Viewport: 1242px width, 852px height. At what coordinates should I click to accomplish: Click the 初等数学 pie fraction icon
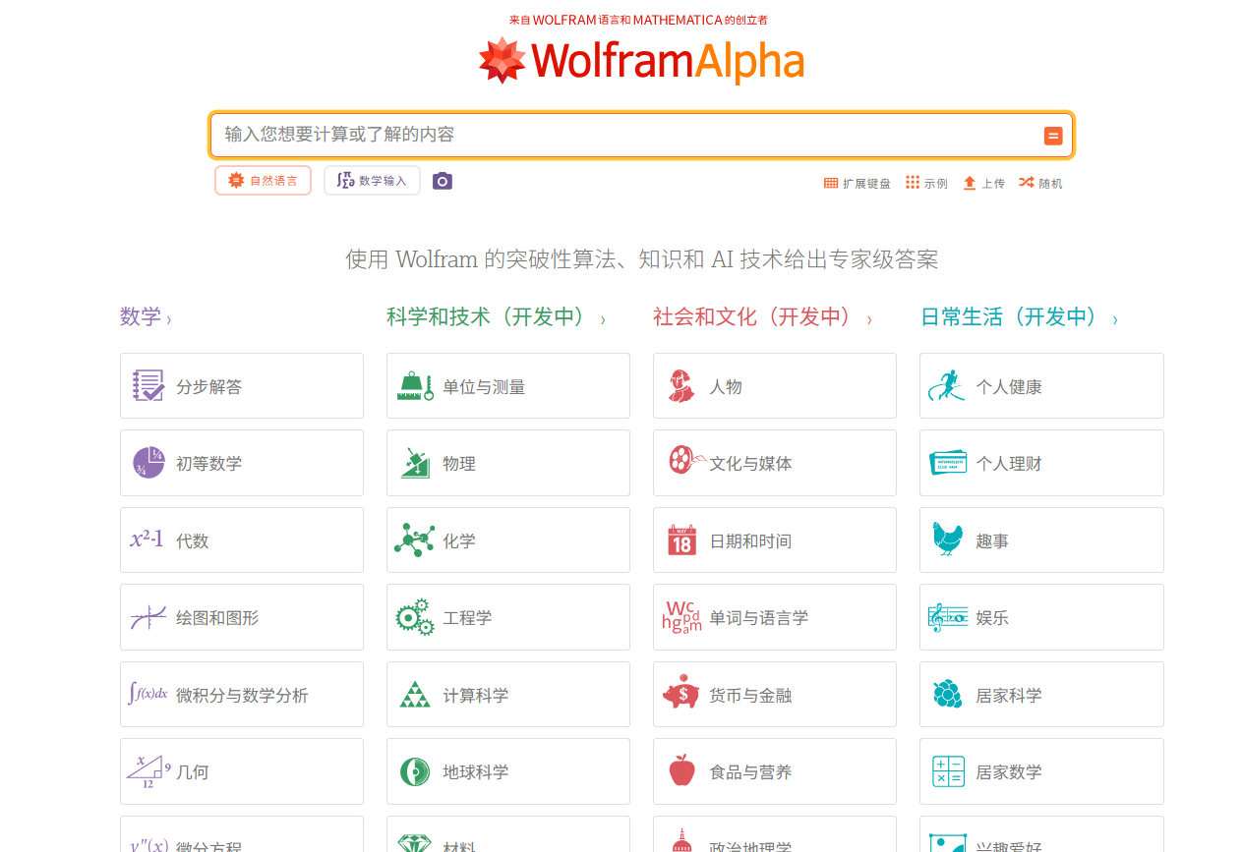tap(148, 463)
